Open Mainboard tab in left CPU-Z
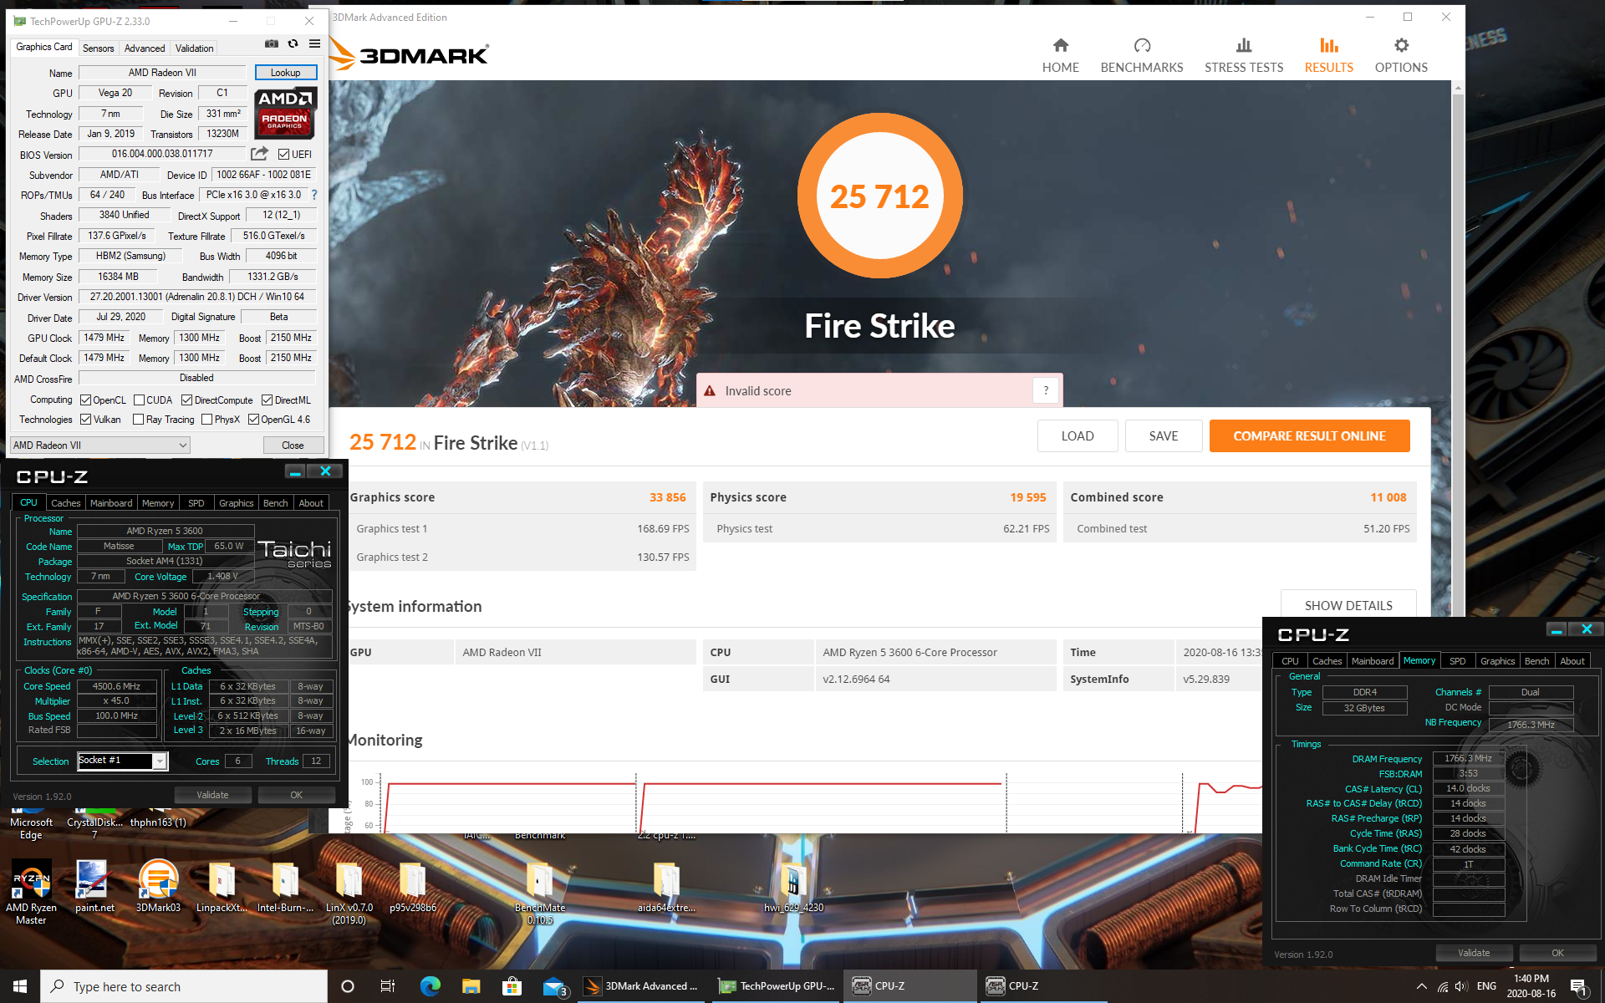Screen dimensions: 1605x1003 click(x=111, y=503)
